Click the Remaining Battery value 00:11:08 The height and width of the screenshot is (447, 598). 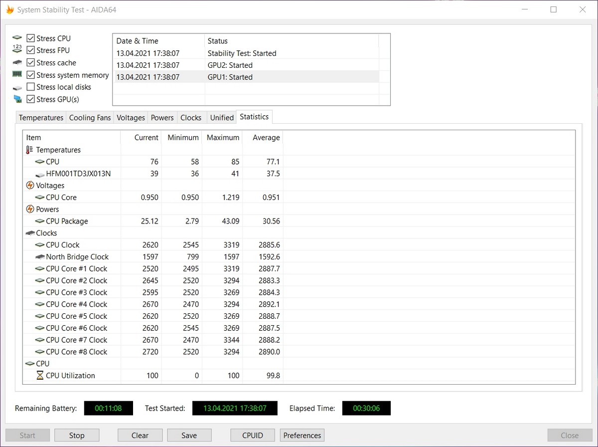108,408
